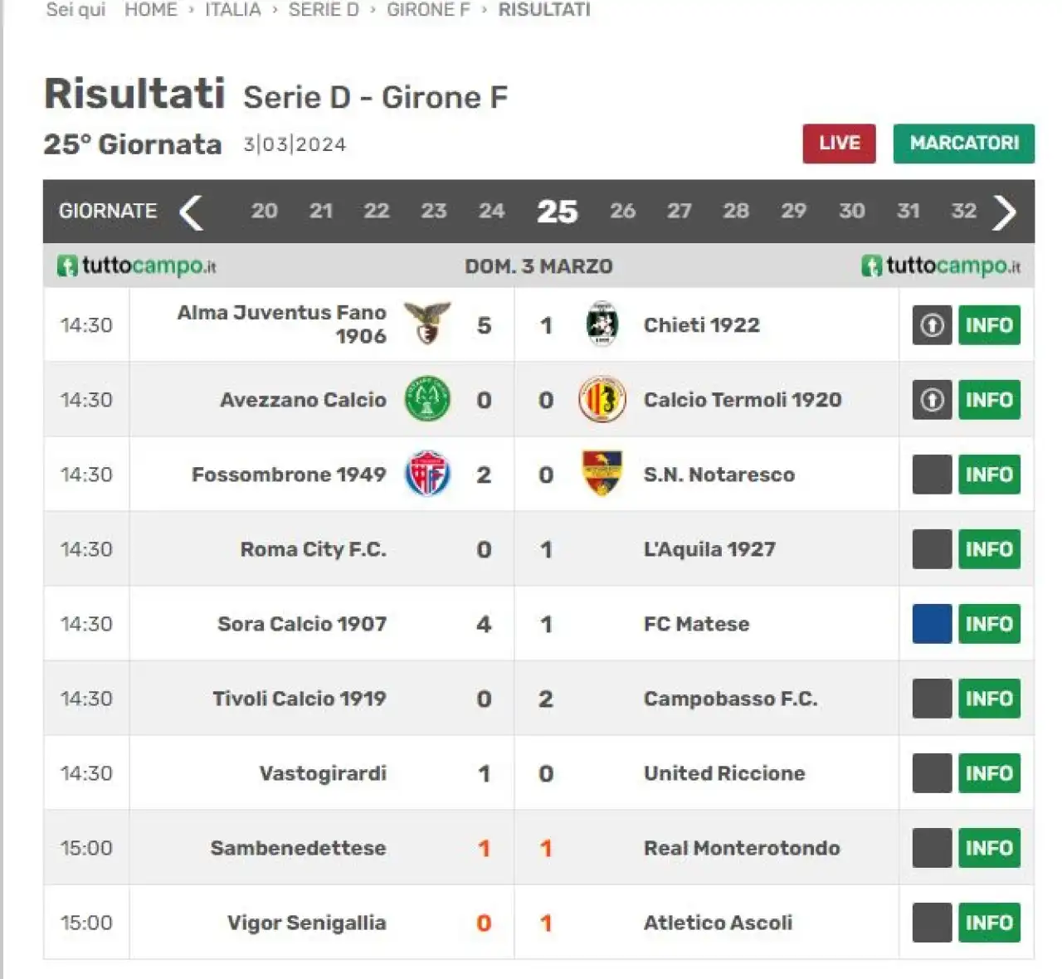This screenshot has width=1062, height=979.
Task: Click blue square in Sora Calcio row
Action: tap(932, 624)
